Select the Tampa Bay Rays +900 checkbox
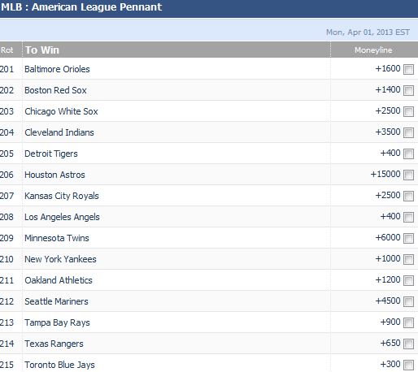 pyautogui.click(x=408, y=322)
